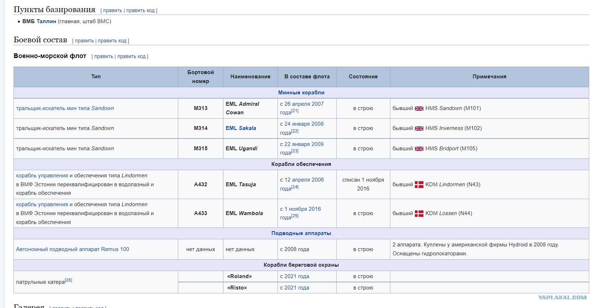
Task: Open Подводные аппараты section link
Action: 301,233
